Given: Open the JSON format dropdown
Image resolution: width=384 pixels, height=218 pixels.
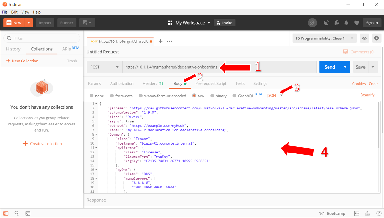Looking at the screenshot, I should coord(275,95).
